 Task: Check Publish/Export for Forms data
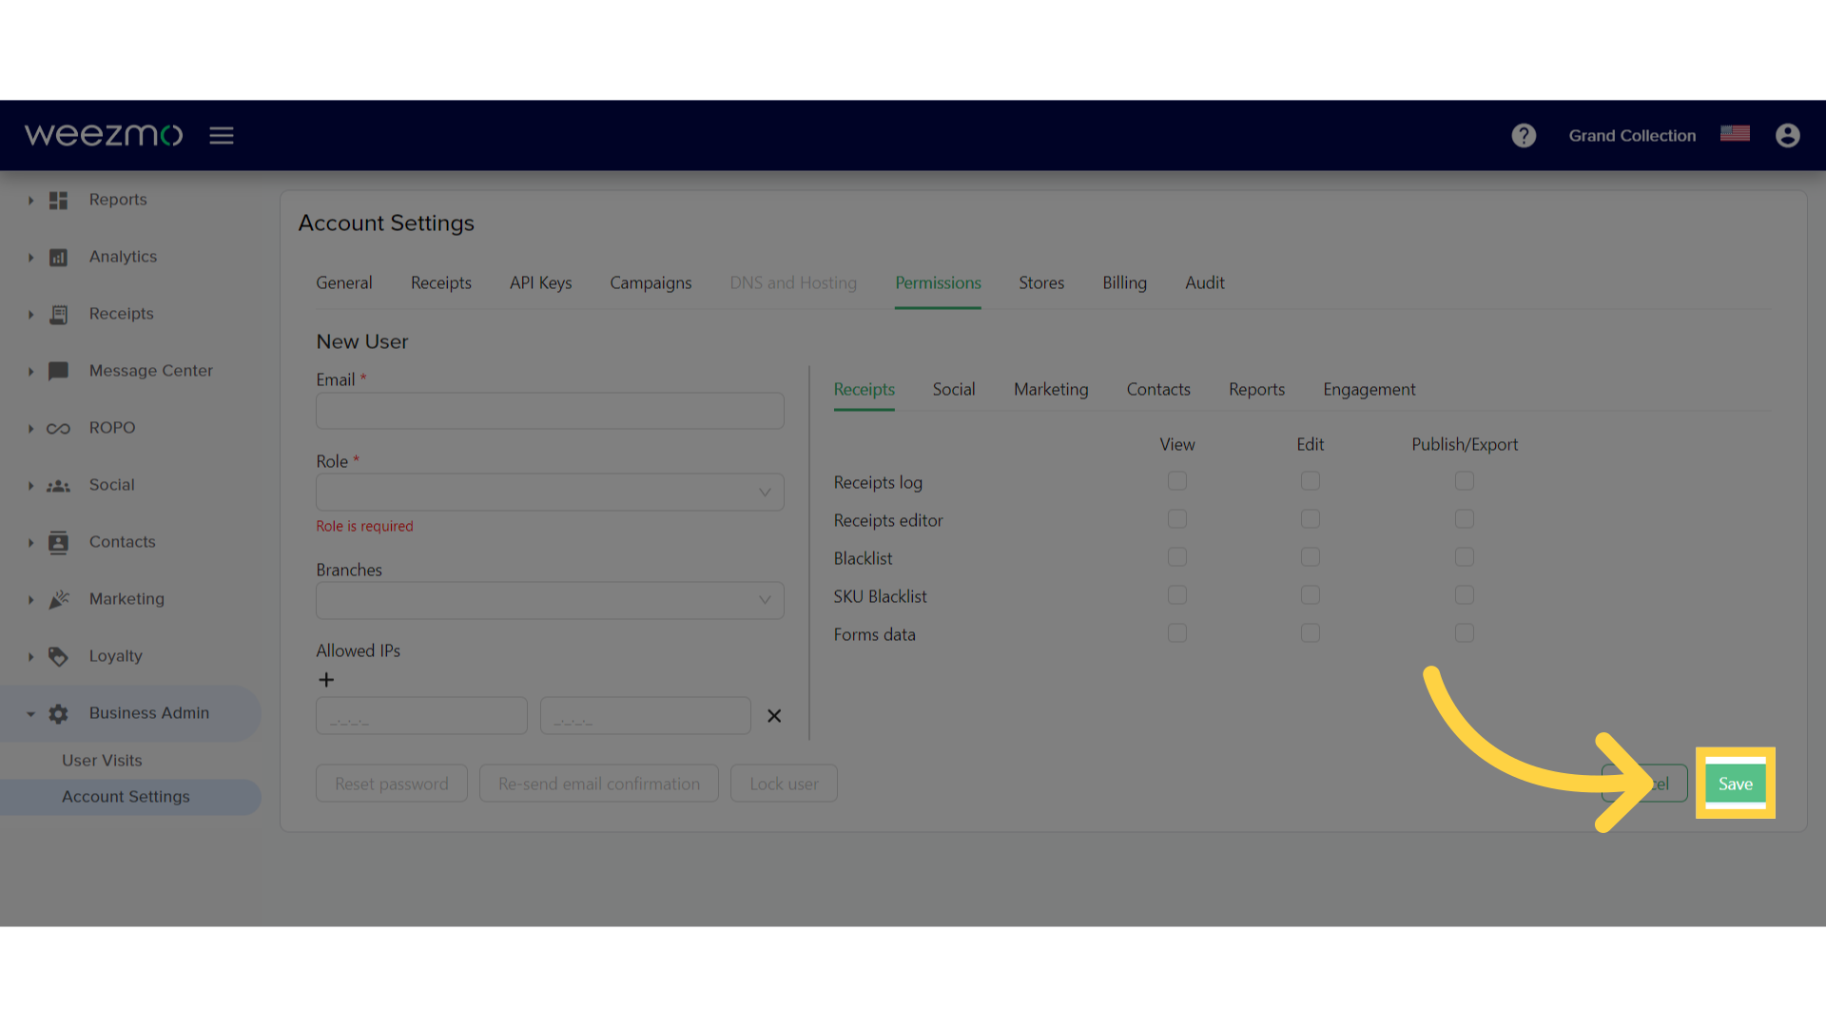pyautogui.click(x=1465, y=633)
